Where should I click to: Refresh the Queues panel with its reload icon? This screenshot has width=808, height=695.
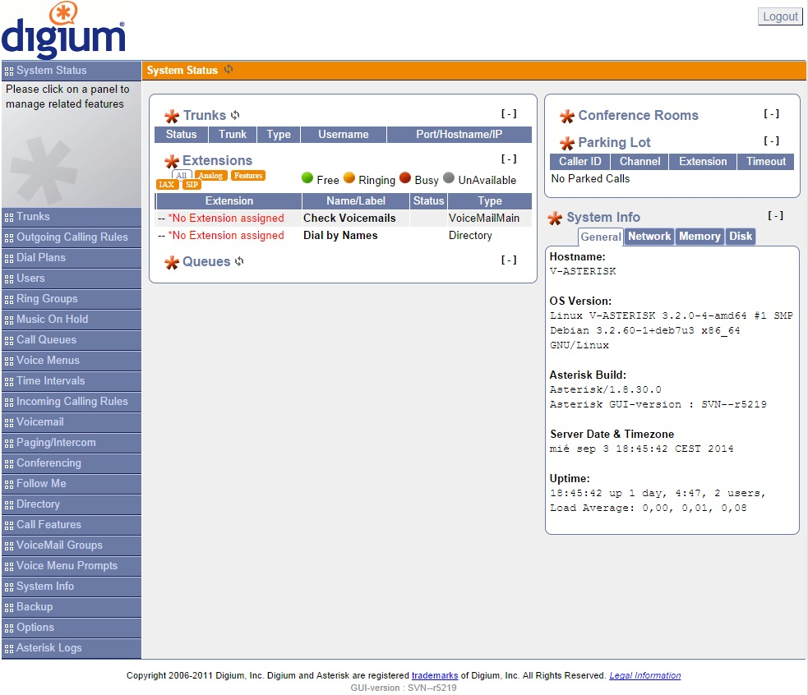click(239, 261)
